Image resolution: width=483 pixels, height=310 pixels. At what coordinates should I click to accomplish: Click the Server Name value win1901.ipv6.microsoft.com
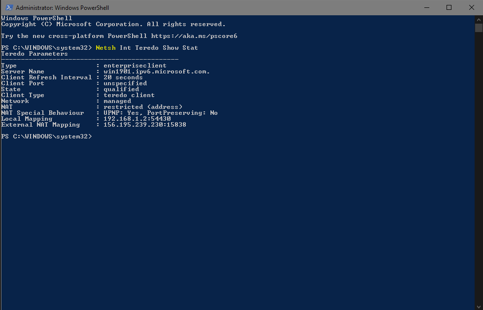pyautogui.click(x=157, y=71)
